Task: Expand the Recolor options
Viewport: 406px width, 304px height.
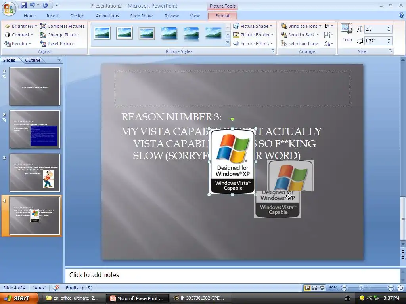Action: 18,44
